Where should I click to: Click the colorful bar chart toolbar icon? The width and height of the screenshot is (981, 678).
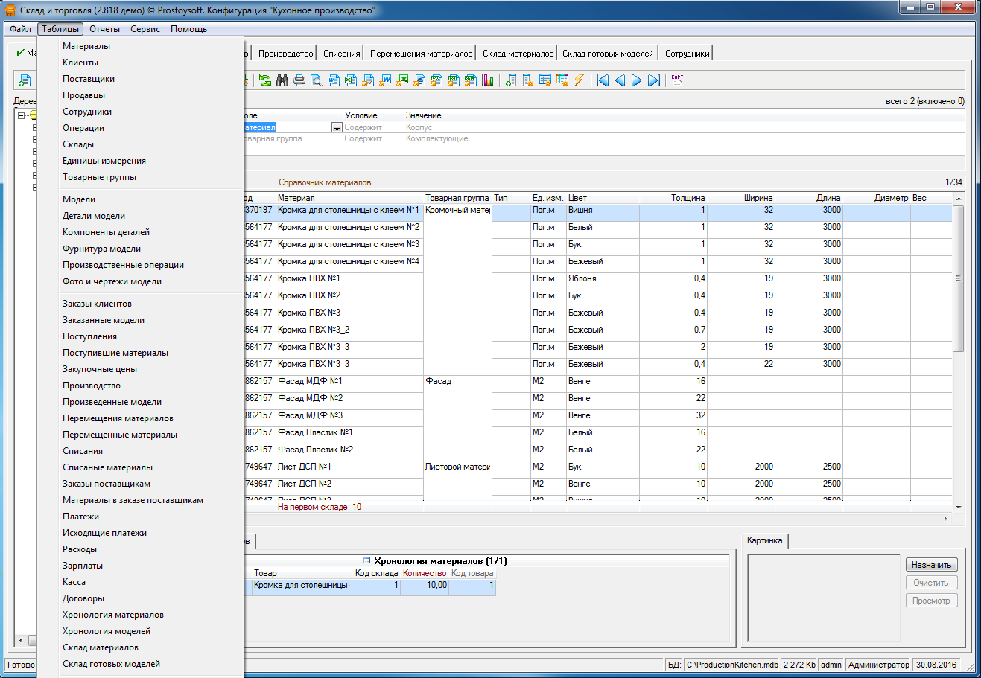click(488, 80)
